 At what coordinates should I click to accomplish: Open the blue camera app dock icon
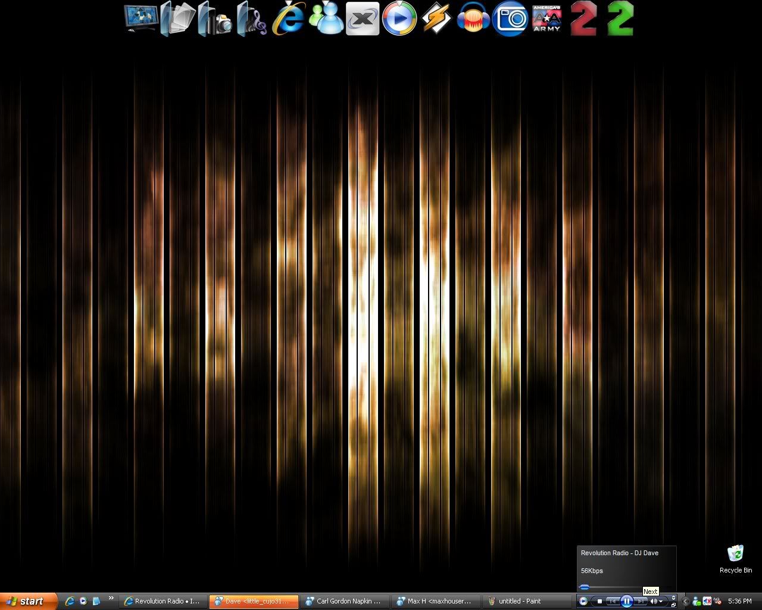[x=510, y=19]
